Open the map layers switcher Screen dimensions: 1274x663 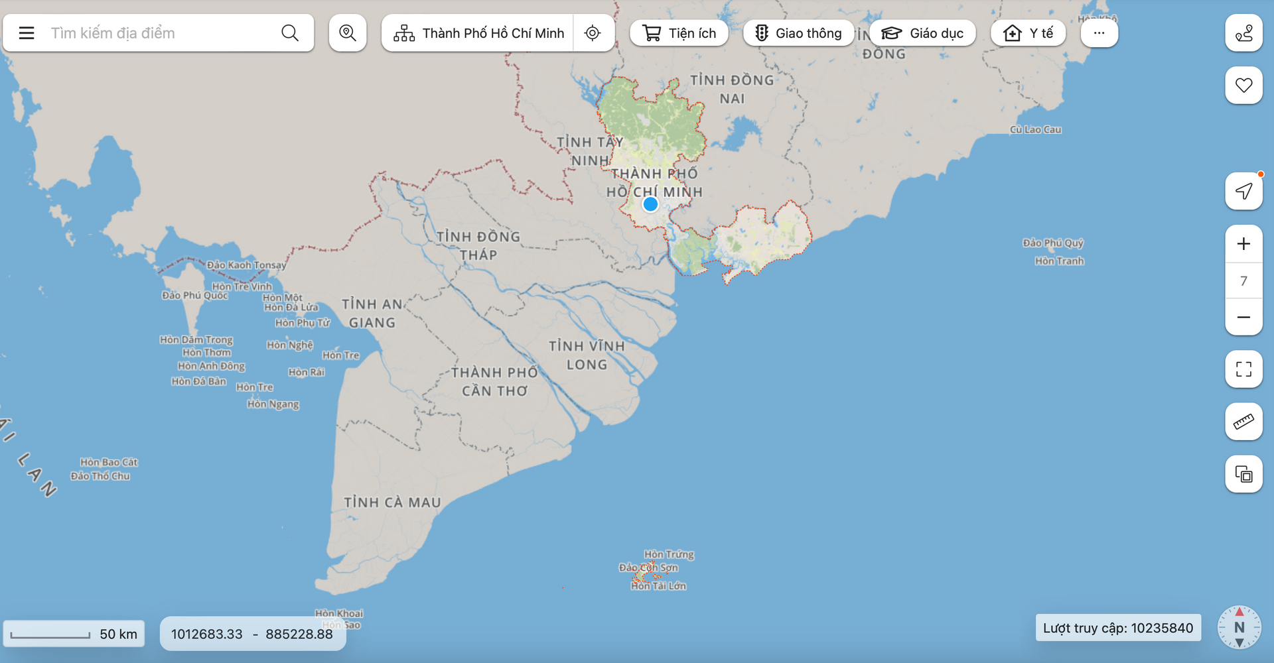[x=1243, y=475]
